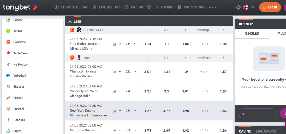286x134 pixels.
Task: Open 512 markets link for Grizzlies match
Action: pos(128,130)
